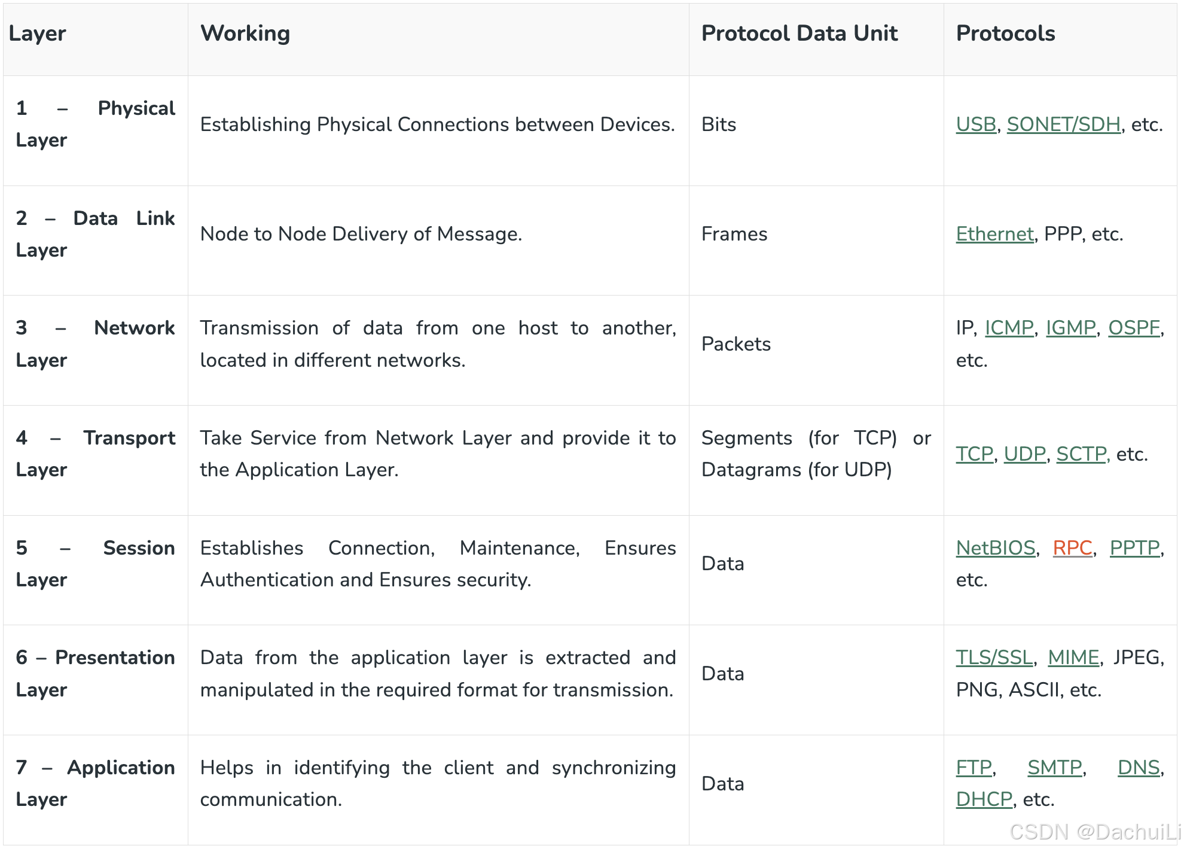Open the MIME link

click(x=1074, y=658)
